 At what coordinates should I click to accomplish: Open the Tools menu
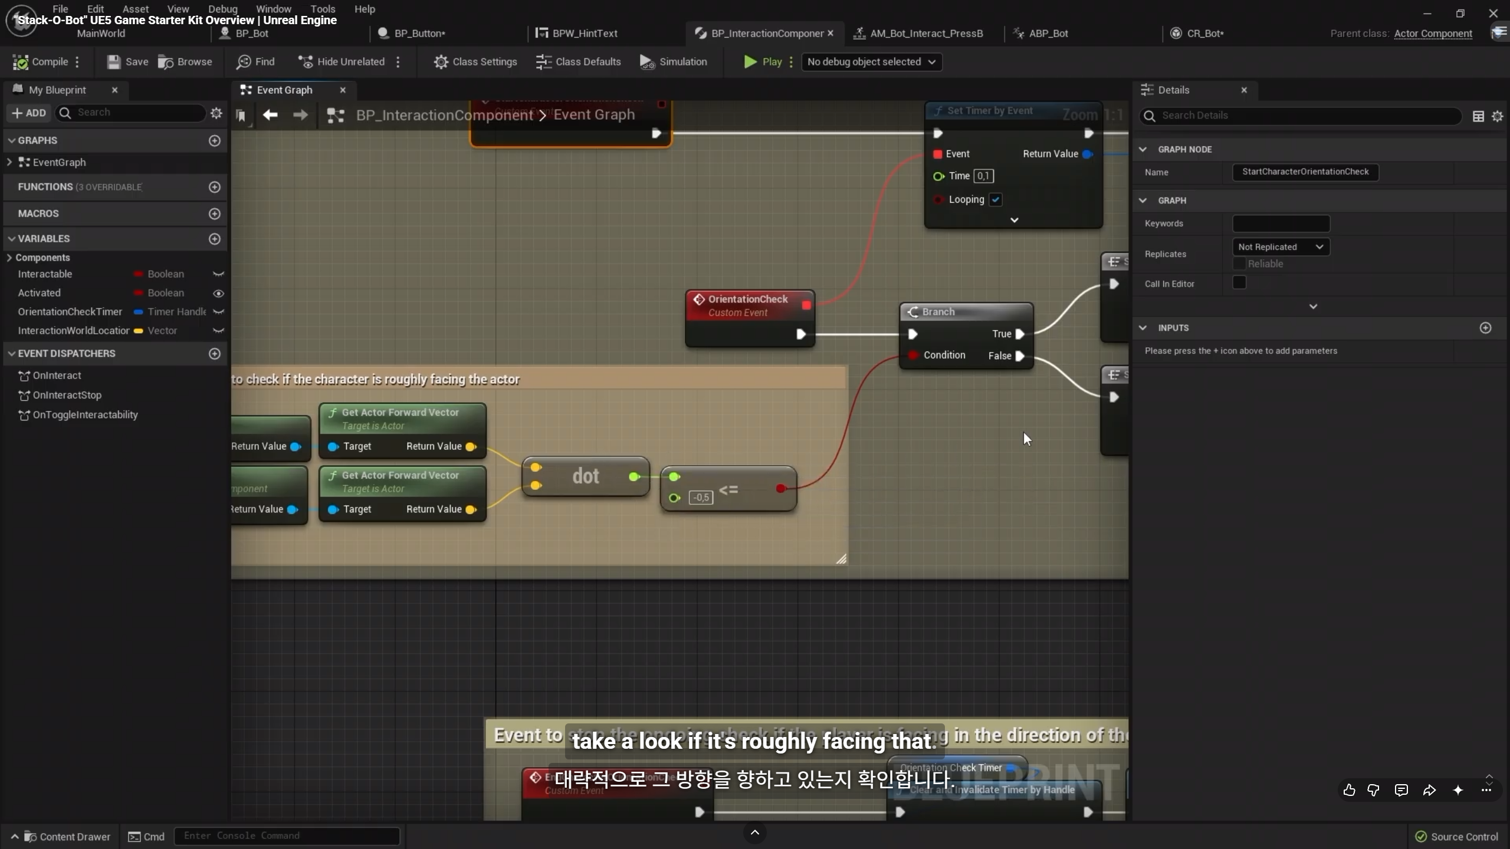click(323, 9)
